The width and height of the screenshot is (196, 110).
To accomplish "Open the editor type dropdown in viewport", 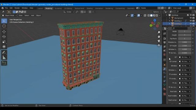I will coord(3,12).
